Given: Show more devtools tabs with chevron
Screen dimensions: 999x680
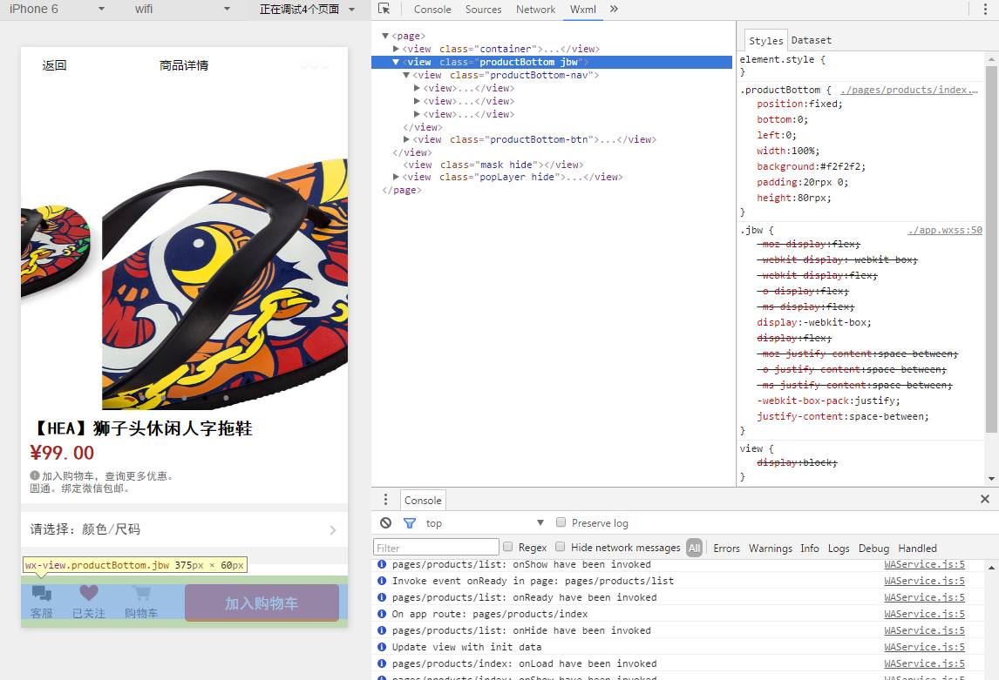Looking at the screenshot, I should [614, 9].
